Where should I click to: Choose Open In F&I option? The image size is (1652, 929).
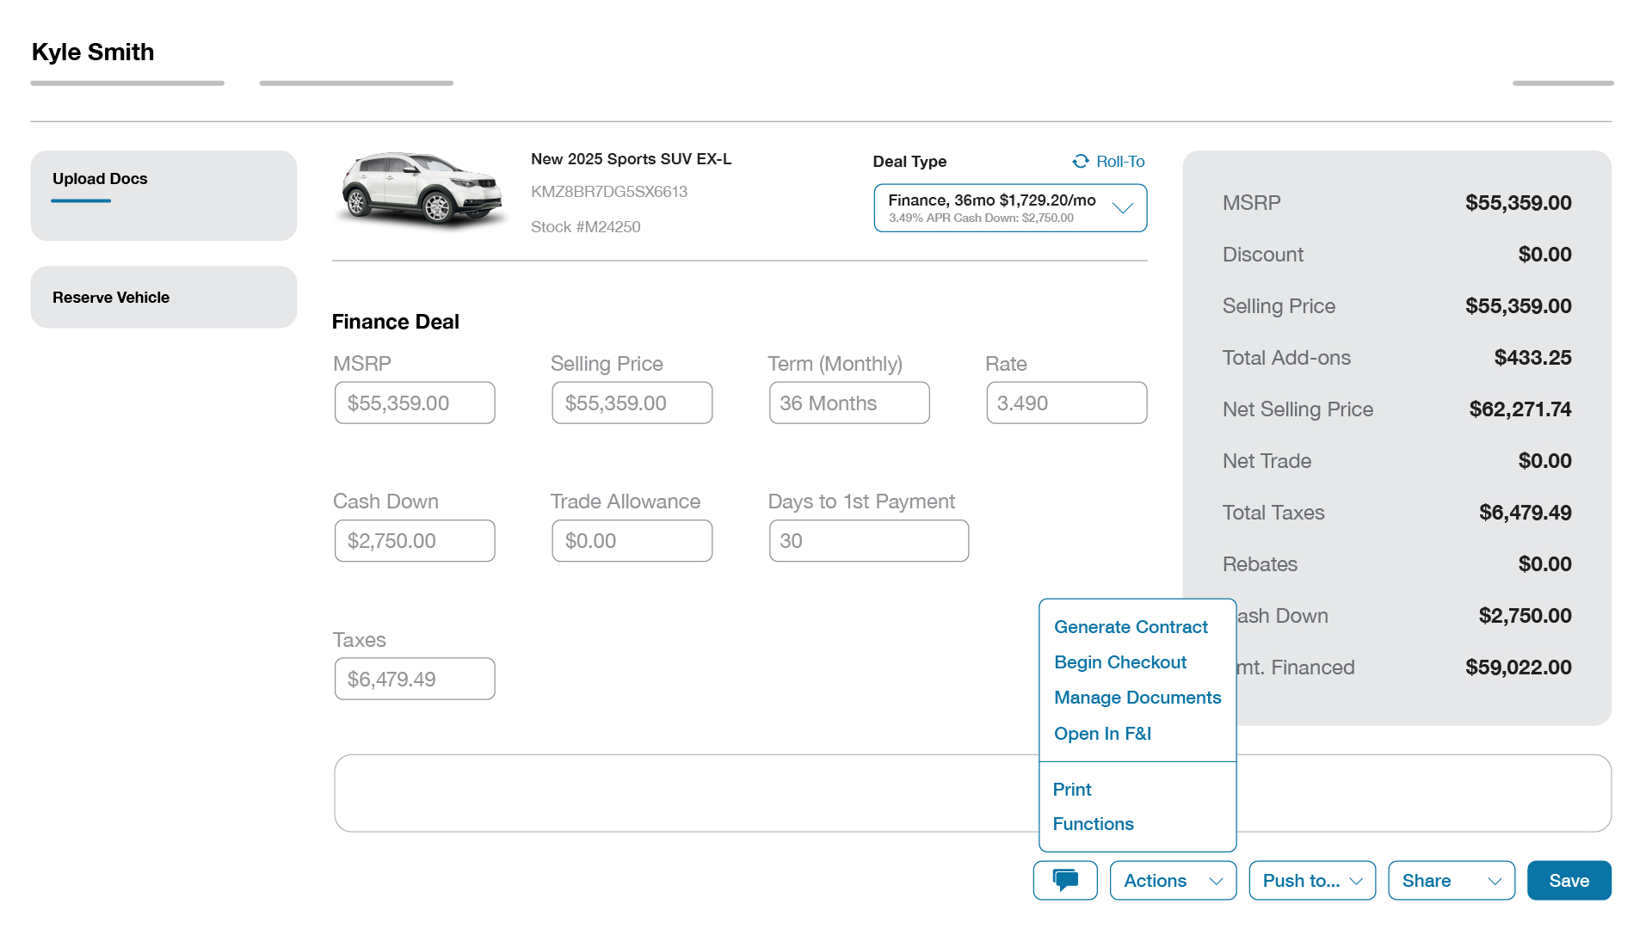coord(1102,734)
